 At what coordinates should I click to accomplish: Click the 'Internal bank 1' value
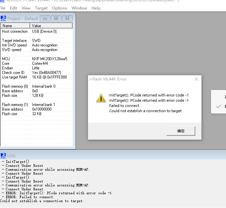tap(43, 105)
